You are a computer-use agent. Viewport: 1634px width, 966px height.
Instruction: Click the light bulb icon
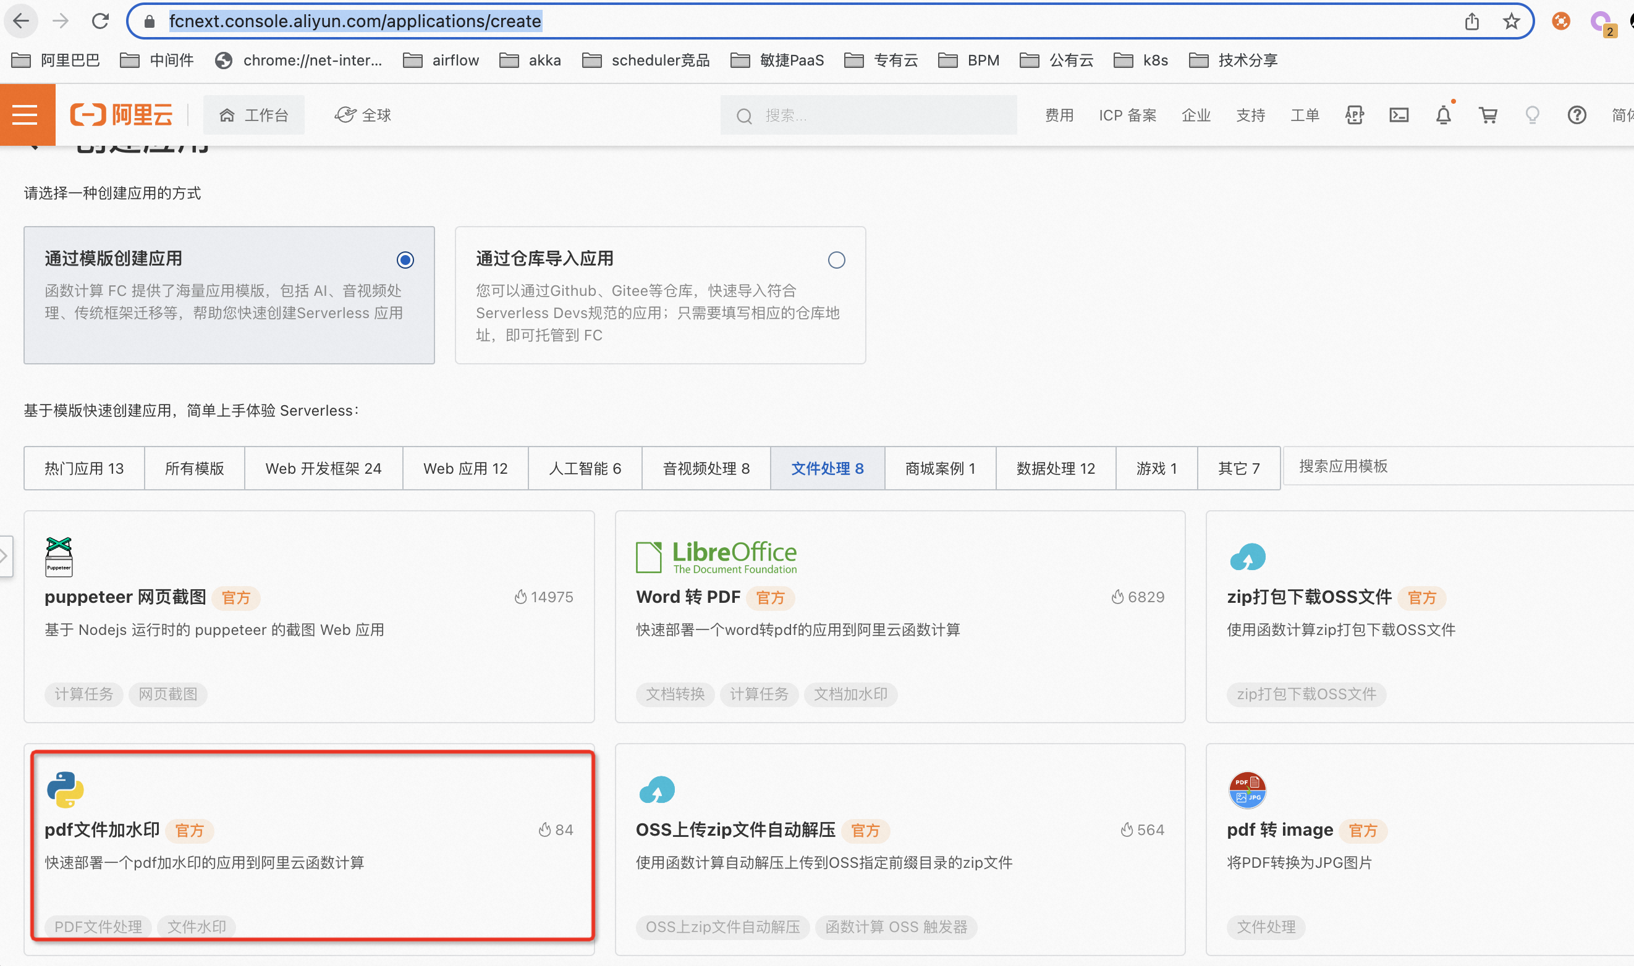click(x=1532, y=115)
